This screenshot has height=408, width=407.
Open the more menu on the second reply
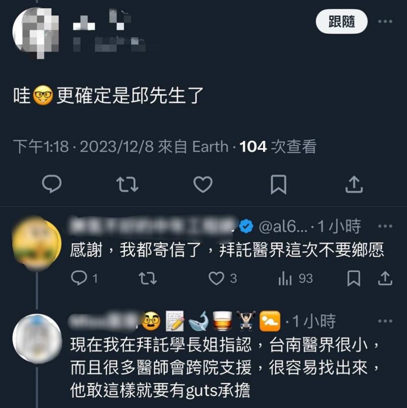click(385, 321)
